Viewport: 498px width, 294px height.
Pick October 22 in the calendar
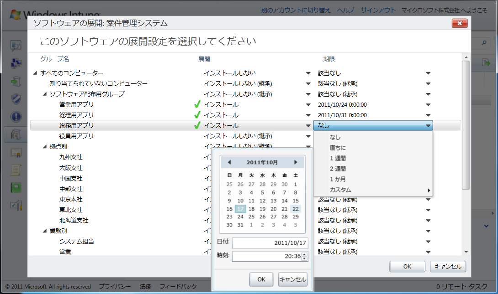click(296, 209)
